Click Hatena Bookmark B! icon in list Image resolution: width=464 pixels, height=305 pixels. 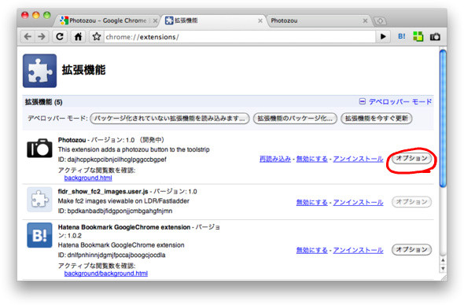39,235
